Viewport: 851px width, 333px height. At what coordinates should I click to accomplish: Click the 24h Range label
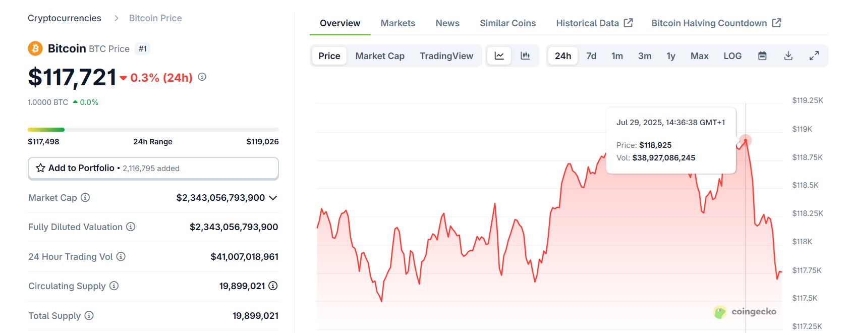coord(153,142)
